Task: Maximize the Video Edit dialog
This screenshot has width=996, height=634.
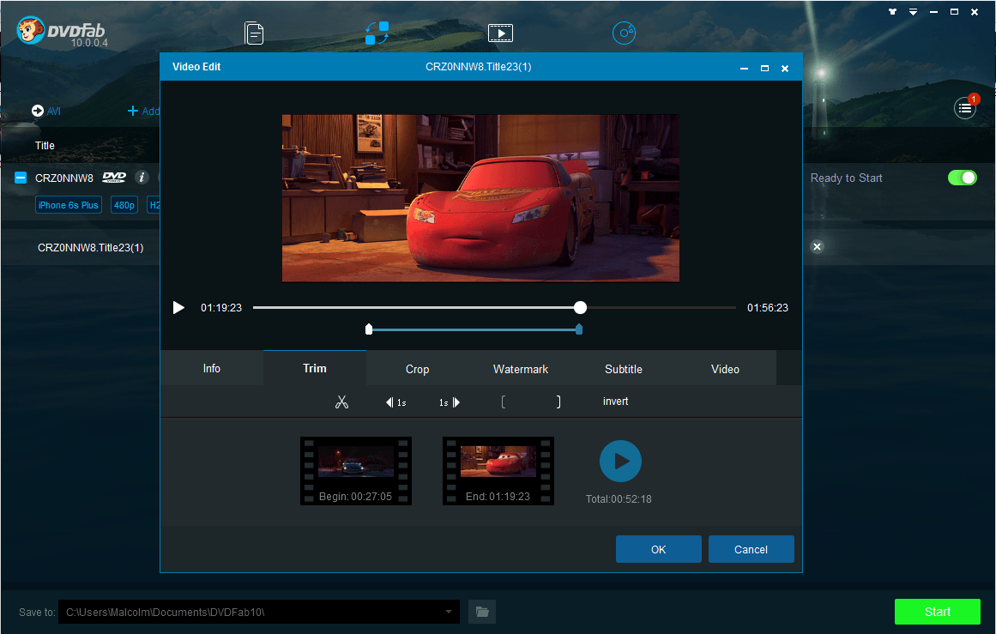Action: click(x=764, y=68)
